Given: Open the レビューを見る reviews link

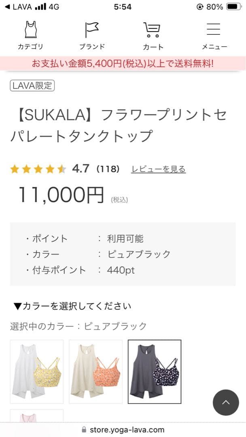Looking at the screenshot, I should coord(158,169).
